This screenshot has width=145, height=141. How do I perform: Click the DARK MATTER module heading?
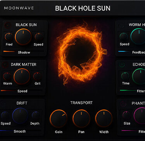point(24,64)
